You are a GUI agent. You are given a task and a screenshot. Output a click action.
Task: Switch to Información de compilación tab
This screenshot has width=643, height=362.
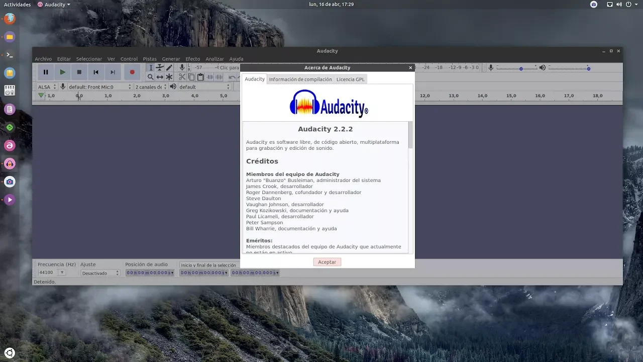pos(300,79)
